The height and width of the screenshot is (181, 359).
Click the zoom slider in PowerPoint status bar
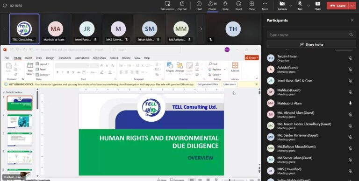(235, 180)
